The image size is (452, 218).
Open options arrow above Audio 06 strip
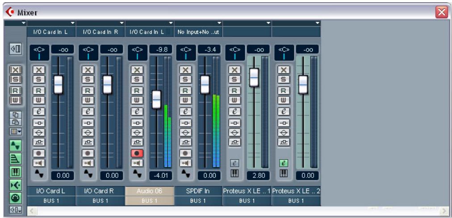[x=171, y=23]
